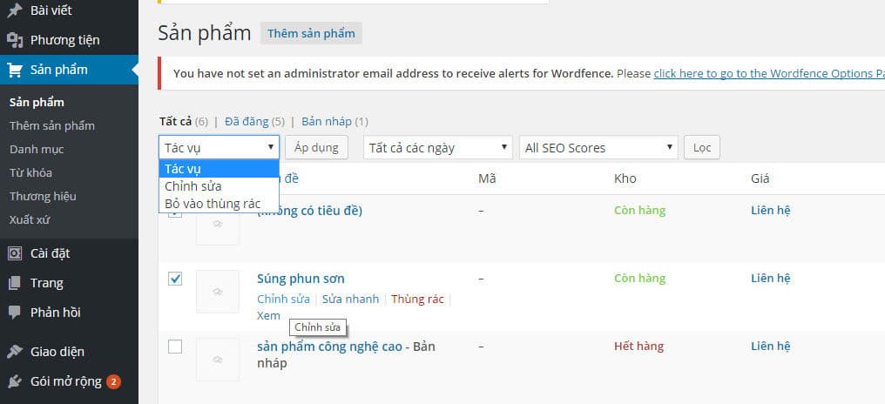Screen dimensions: 885x404
Task: Open the Tất cả các ngày date dropdown
Action: [x=437, y=148]
